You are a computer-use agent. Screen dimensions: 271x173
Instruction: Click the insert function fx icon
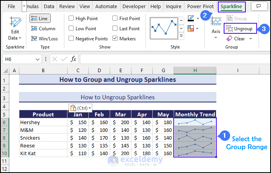[x=73, y=59]
